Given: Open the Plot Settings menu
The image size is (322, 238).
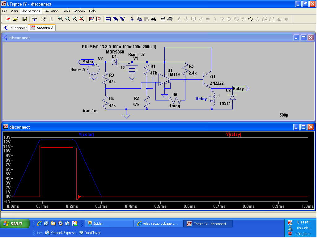Looking at the screenshot, I should [31, 11].
